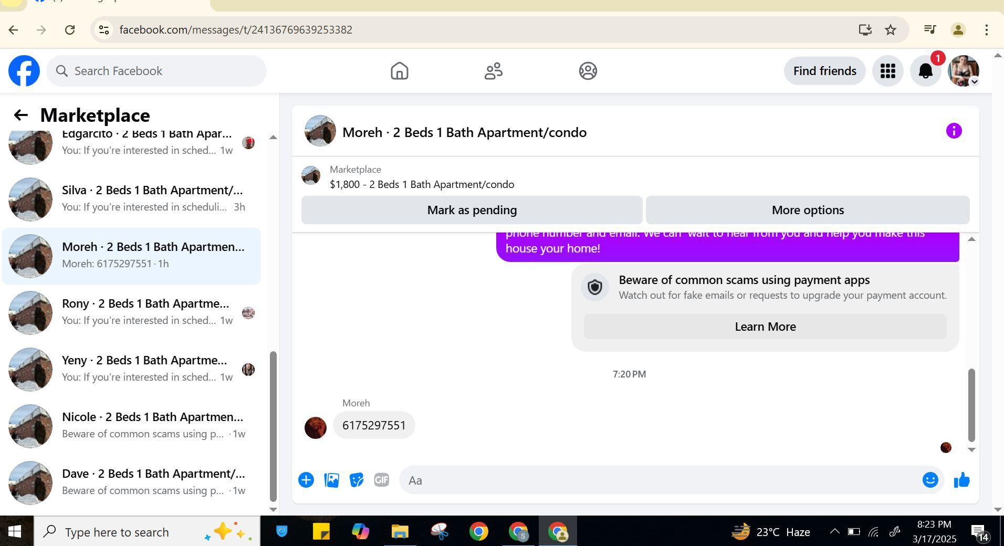Screen dimensions: 1004x546
Task: Choose a sticker in the composer
Action: click(x=357, y=480)
